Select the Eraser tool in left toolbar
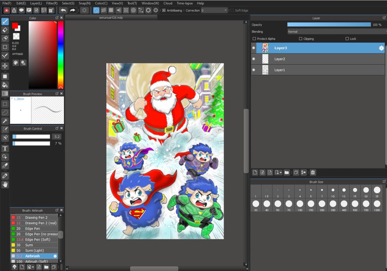 [x=5, y=30]
